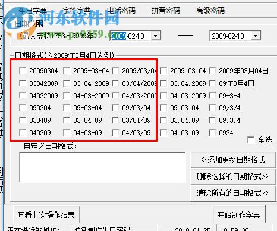Tick the 2009/03/04 format checkbox

pos(115,71)
